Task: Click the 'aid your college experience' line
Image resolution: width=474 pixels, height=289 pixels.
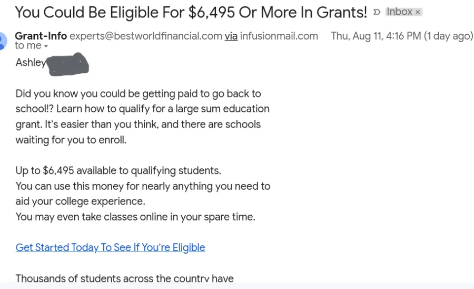Action: pos(81,201)
